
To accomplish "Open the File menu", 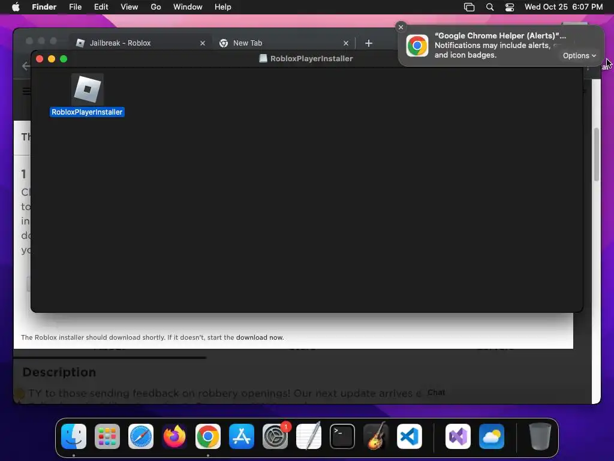I will [75, 7].
